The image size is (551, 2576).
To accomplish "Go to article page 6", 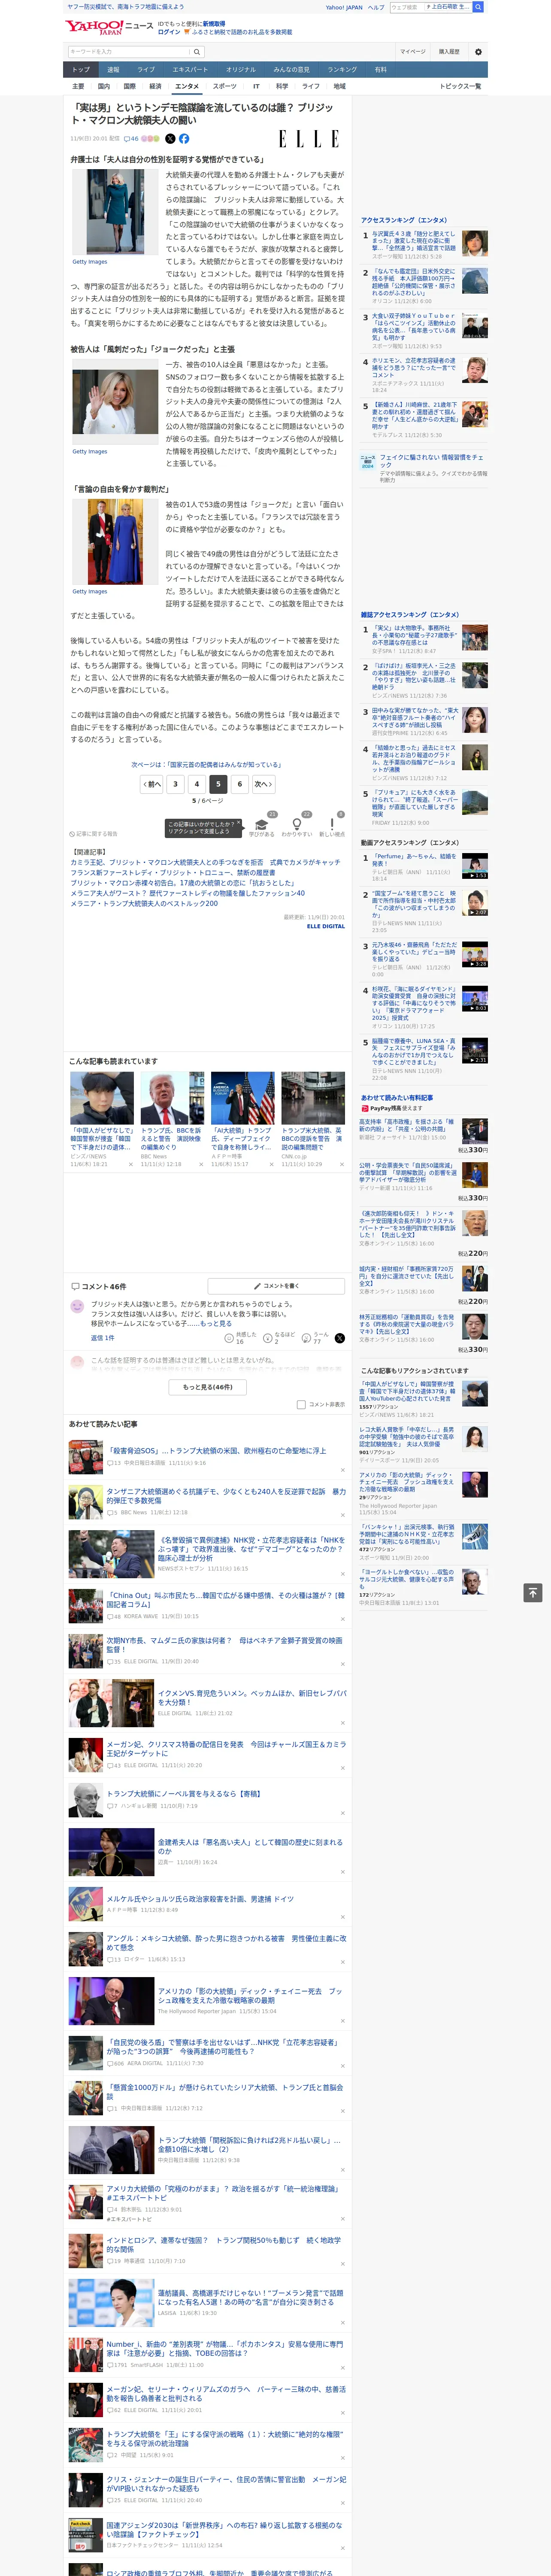I will [x=240, y=785].
